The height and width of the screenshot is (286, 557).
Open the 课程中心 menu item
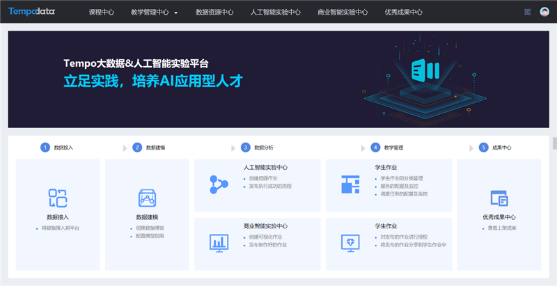102,12
